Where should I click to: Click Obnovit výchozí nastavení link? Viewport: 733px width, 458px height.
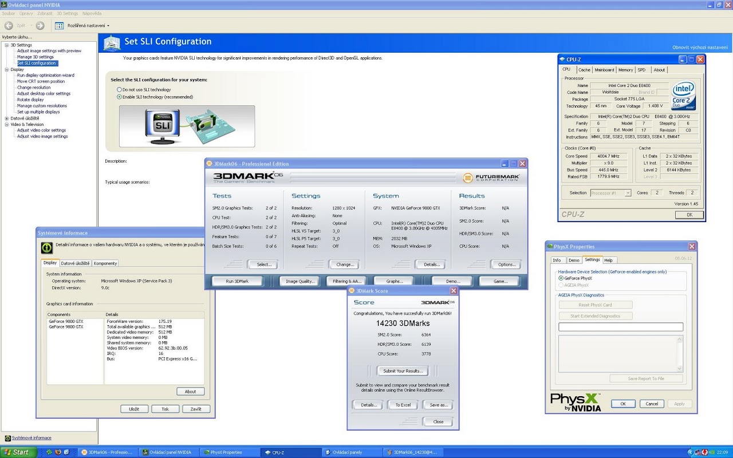pyautogui.click(x=700, y=47)
